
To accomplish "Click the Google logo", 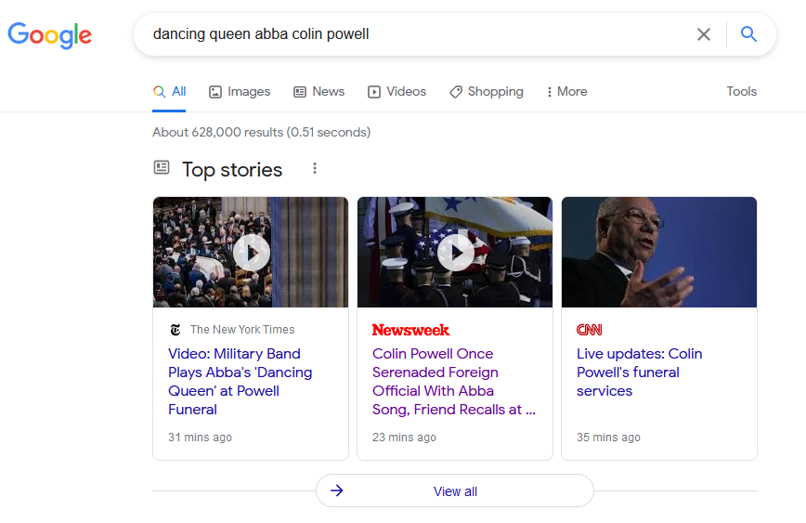I will click(50, 35).
